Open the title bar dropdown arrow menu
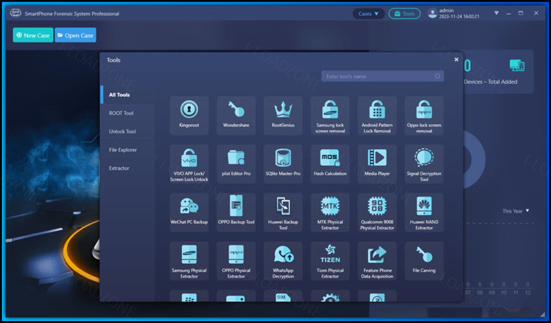Image resolution: width=551 pixels, height=323 pixels. [496, 13]
